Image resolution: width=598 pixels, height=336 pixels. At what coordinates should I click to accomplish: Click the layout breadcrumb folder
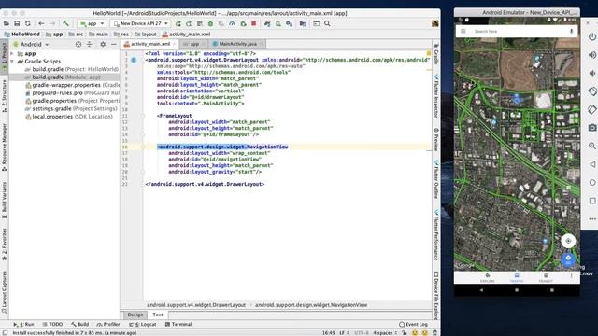[x=146, y=35]
